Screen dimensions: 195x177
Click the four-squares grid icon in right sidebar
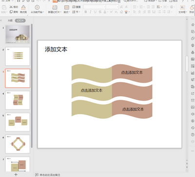pyautogui.click(x=193, y=66)
